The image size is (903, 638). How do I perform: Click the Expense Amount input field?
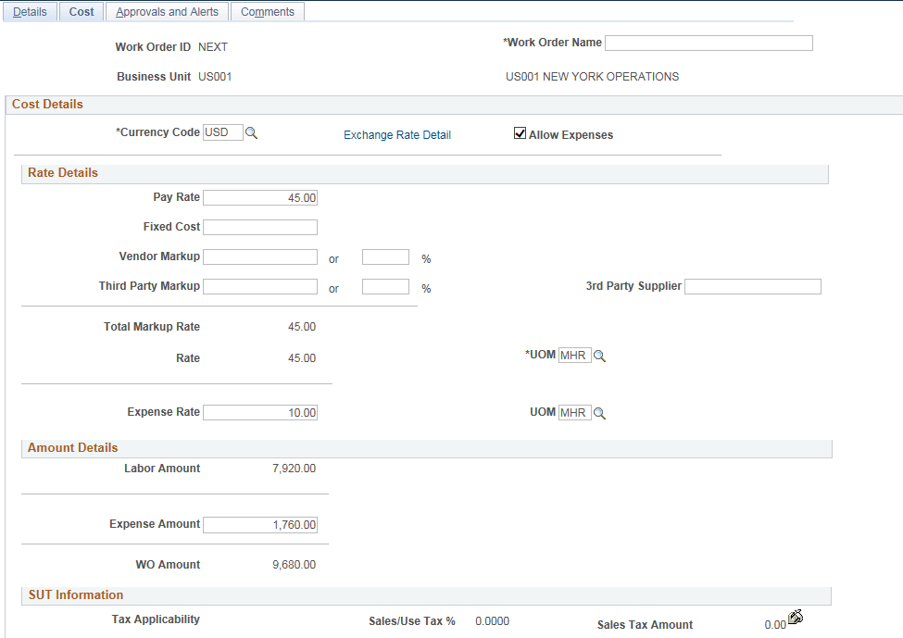(x=260, y=524)
